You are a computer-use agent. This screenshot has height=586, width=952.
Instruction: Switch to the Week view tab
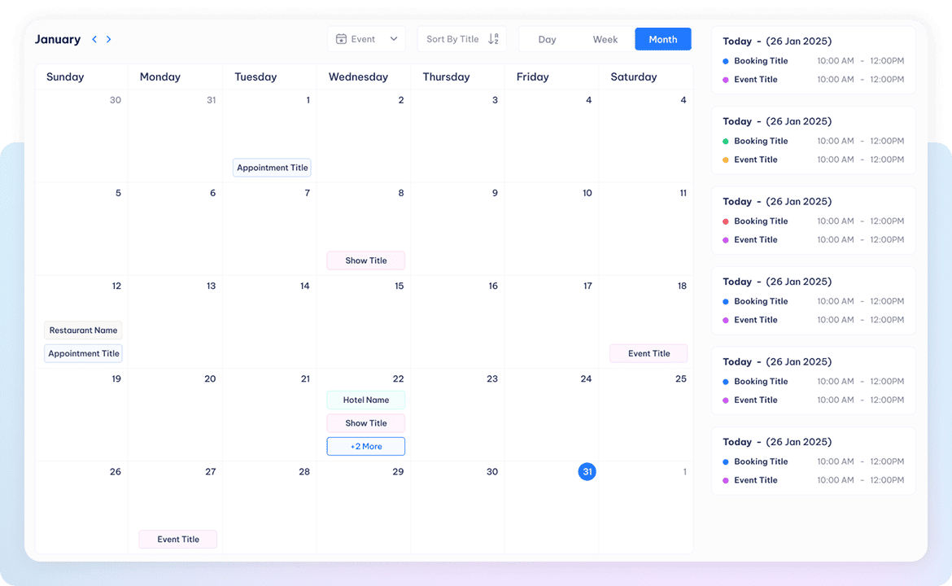605,39
